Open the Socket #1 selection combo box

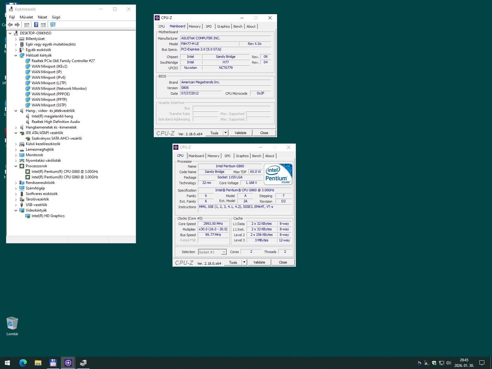tap(212, 252)
